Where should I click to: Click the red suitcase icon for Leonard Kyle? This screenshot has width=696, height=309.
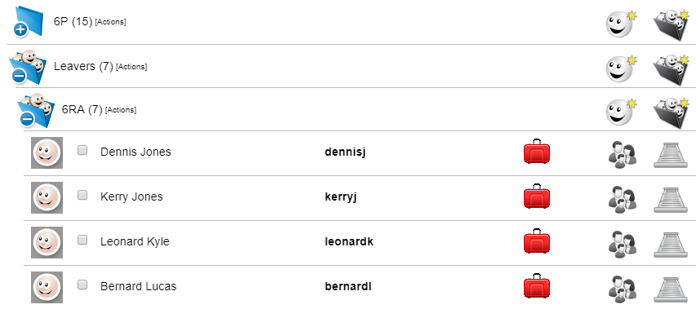tap(537, 241)
